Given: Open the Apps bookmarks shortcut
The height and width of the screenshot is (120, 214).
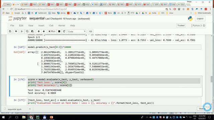Looking at the screenshot, I should [x=6, y=13].
